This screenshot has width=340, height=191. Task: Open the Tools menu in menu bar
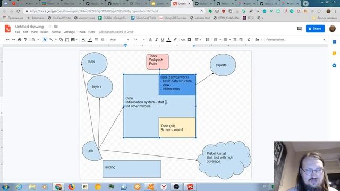[81, 32]
